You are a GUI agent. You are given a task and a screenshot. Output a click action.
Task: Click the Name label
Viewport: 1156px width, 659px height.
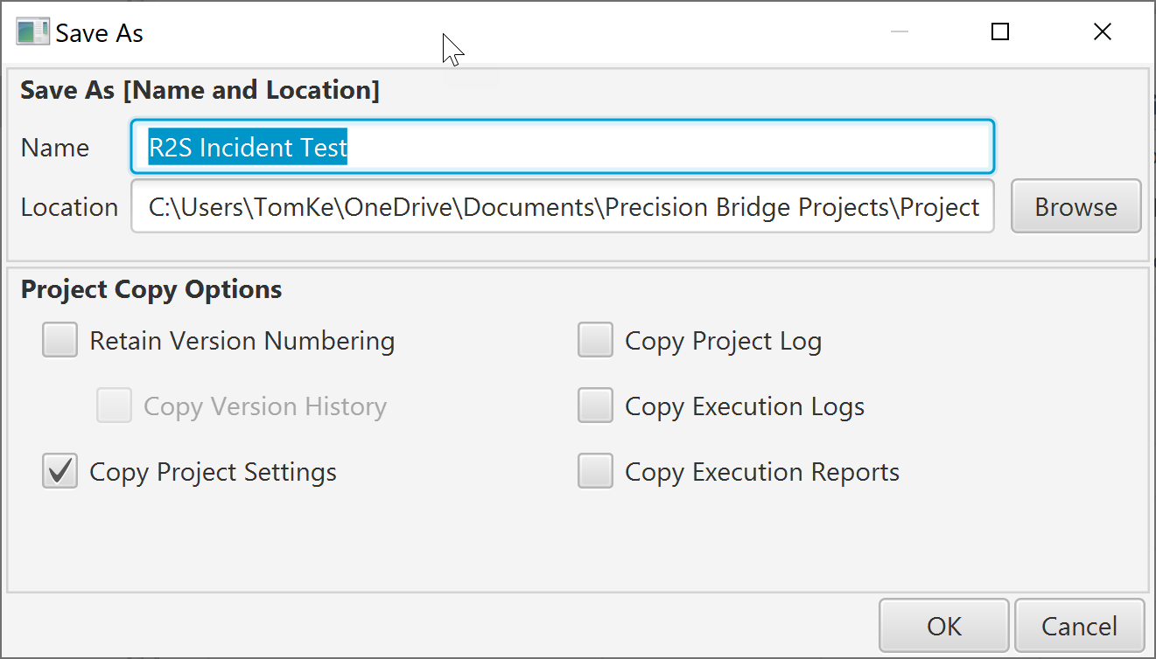click(x=55, y=147)
